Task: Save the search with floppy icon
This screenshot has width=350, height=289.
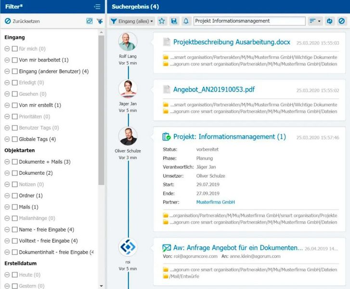Action: (174, 21)
